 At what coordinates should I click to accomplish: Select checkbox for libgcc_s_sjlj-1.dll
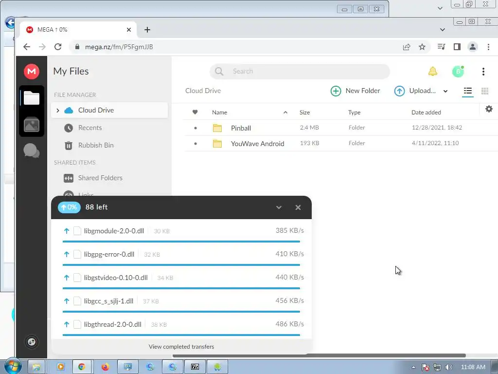tap(77, 301)
